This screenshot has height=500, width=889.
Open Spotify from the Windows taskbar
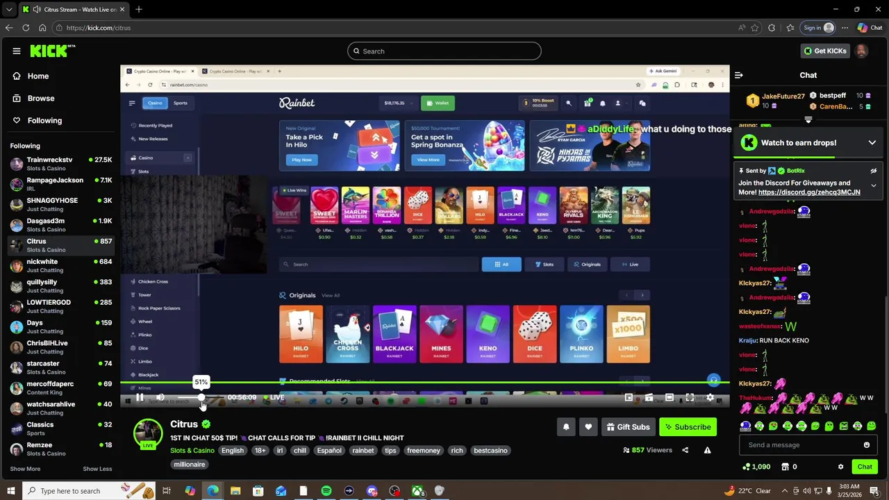[x=326, y=491]
